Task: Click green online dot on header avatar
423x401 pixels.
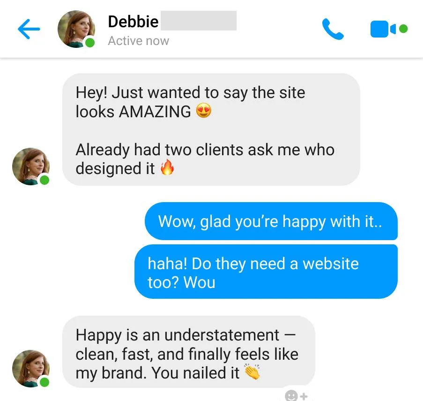Action: click(x=90, y=43)
